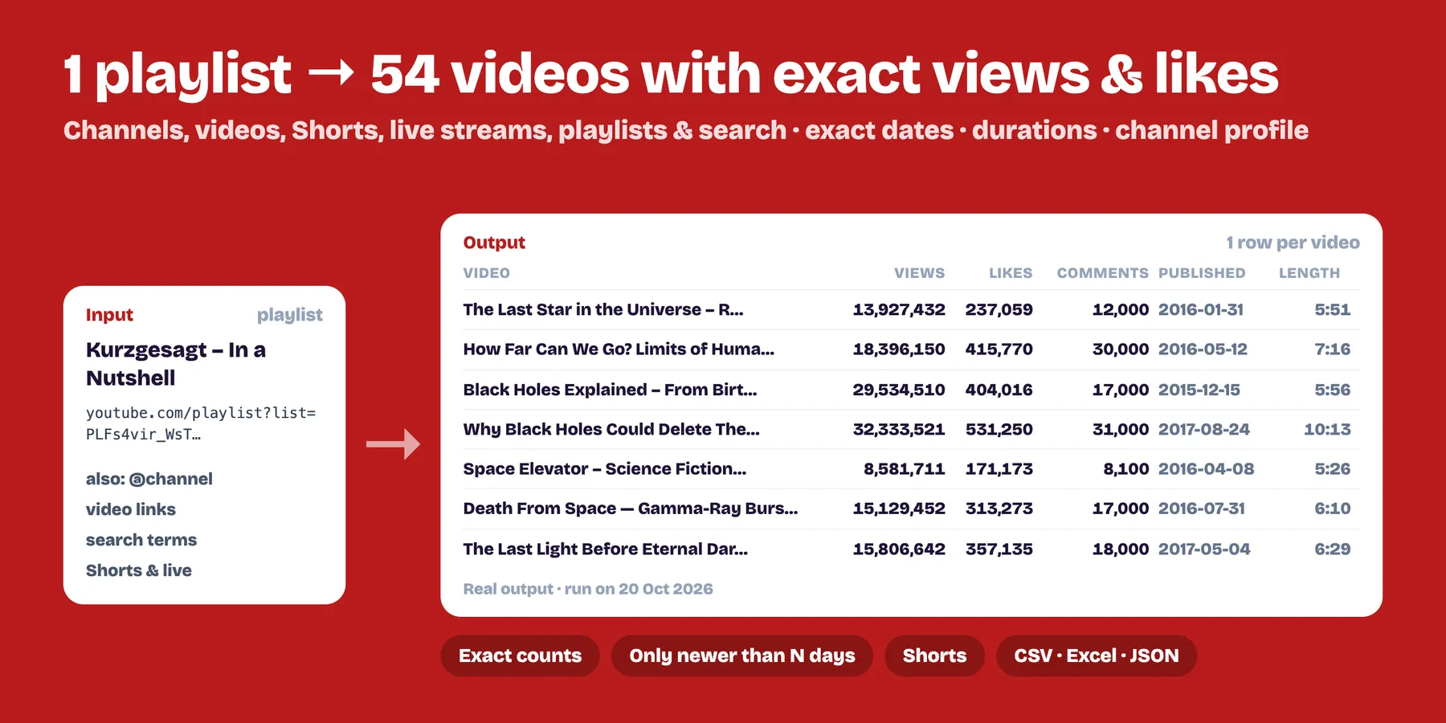The image size is (1446, 723).
Task: Click the 'CSV · Excel · JSON' pill
Action: pos(1096,656)
